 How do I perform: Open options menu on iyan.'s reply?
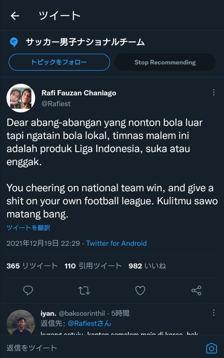tap(214, 312)
